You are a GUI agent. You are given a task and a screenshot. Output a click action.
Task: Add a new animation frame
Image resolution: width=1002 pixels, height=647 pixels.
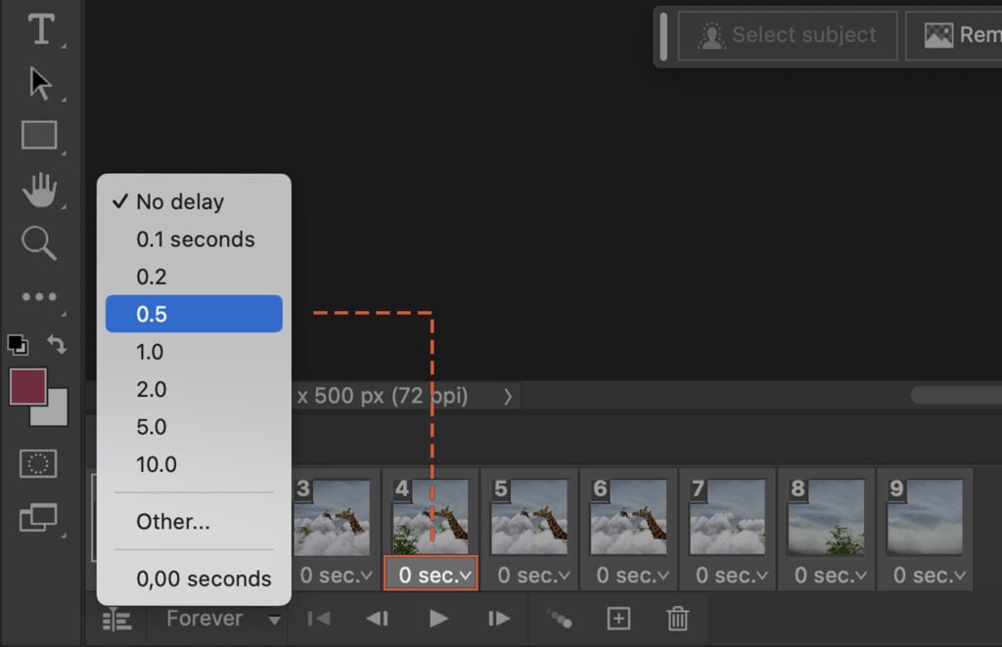click(620, 618)
